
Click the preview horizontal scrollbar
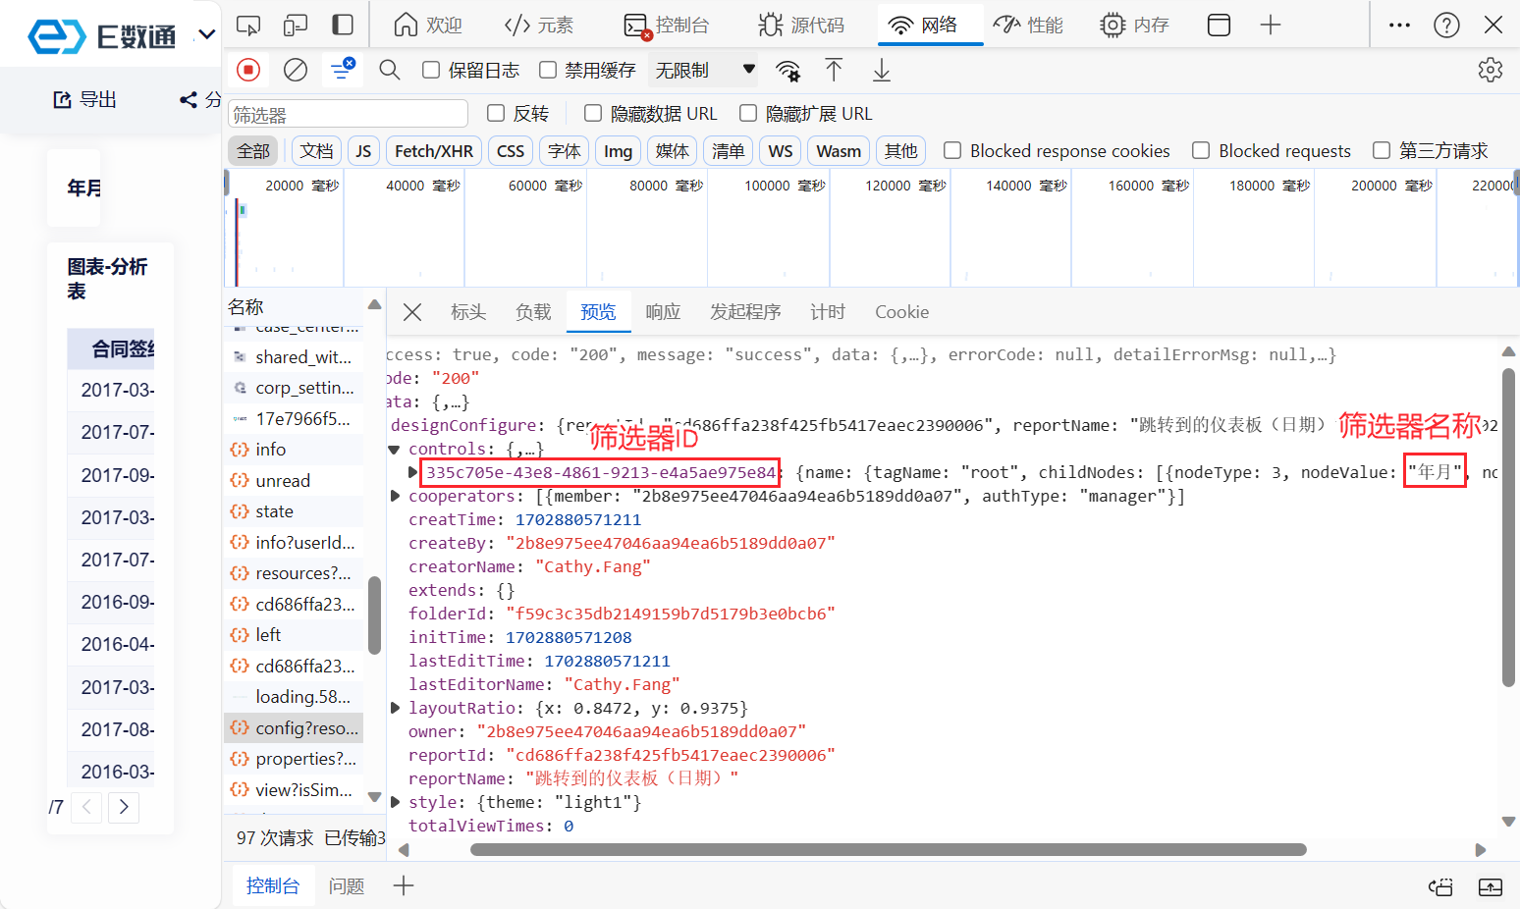(889, 850)
